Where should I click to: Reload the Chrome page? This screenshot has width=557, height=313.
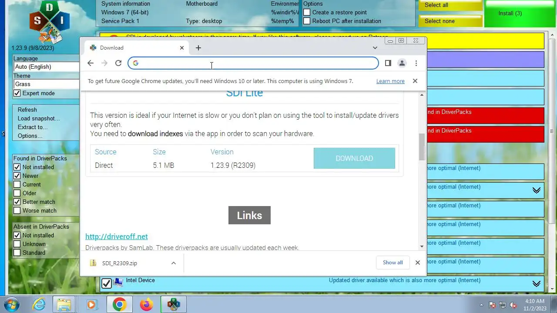(x=118, y=63)
